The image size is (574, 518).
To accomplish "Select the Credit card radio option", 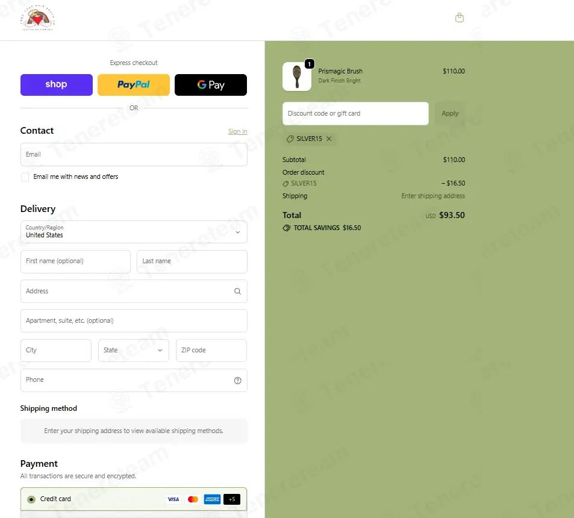I will coord(31,499).
